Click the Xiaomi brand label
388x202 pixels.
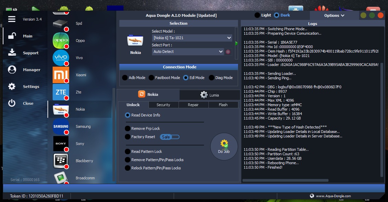(81, 75)
